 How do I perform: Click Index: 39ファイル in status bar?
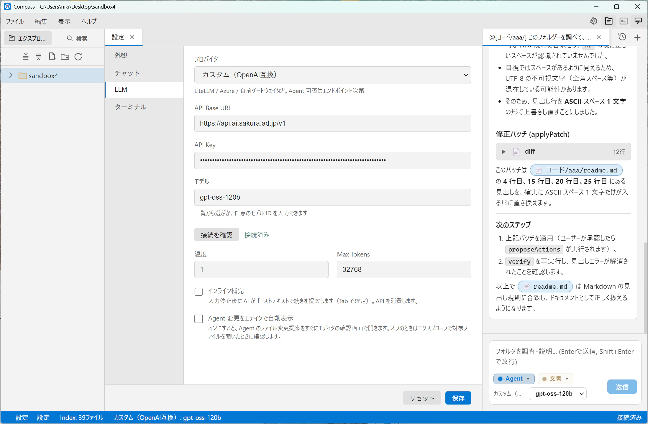pos(82,418)
